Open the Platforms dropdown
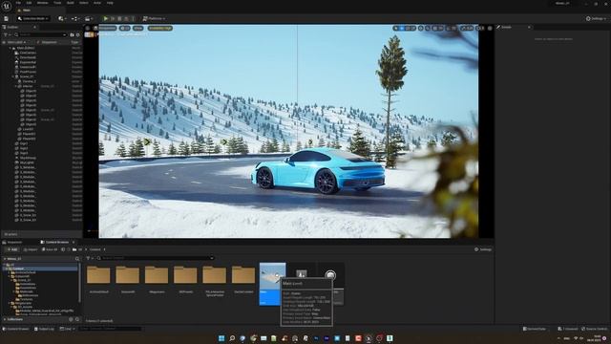Image resolution: width=611 pixels, height=344 pixels. (154, 18)
